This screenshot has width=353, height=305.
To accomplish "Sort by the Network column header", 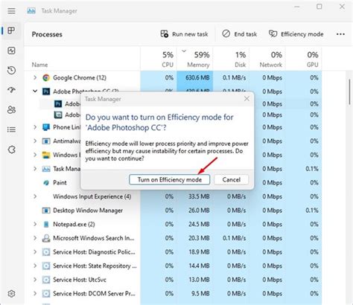I will [x=267, y=60].
